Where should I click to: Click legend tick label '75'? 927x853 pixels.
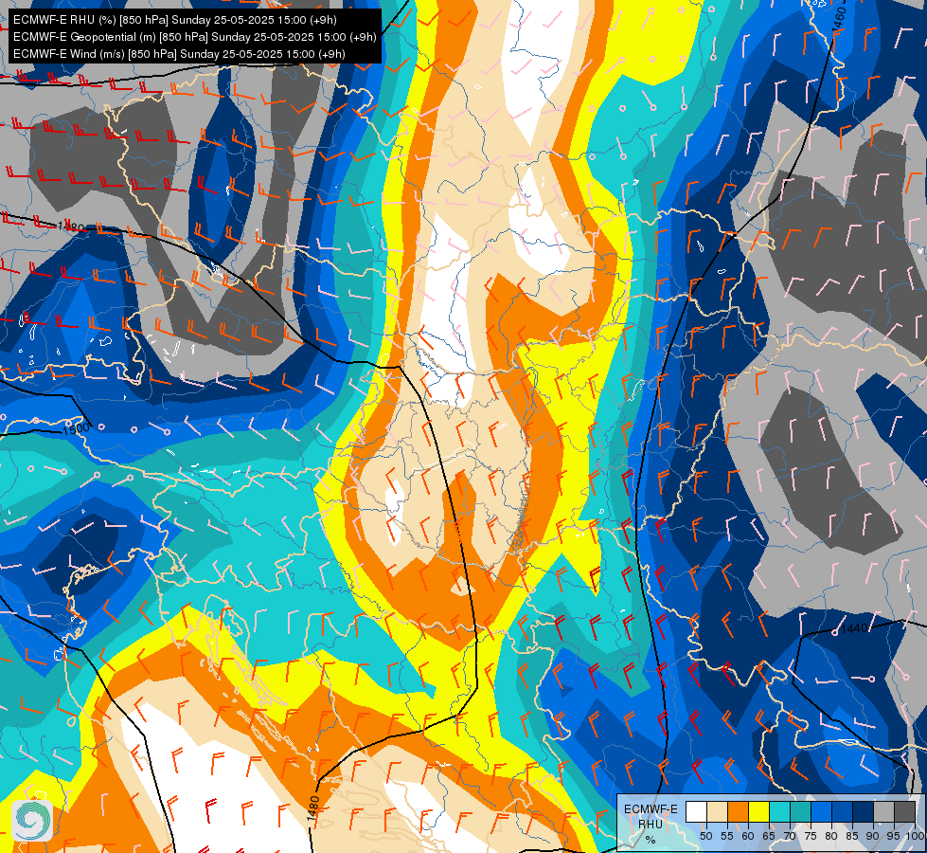click(x=811, y=837)
